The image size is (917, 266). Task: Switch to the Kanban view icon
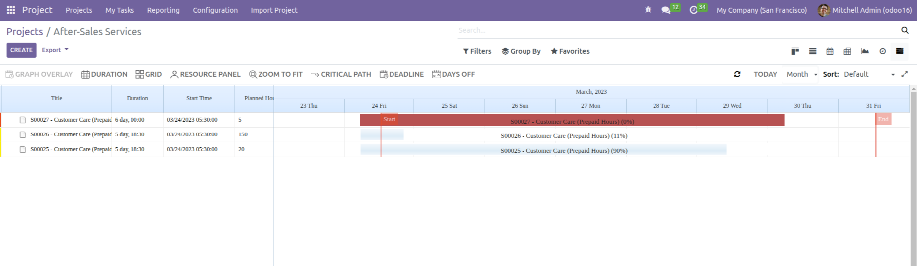pos(795,51)
